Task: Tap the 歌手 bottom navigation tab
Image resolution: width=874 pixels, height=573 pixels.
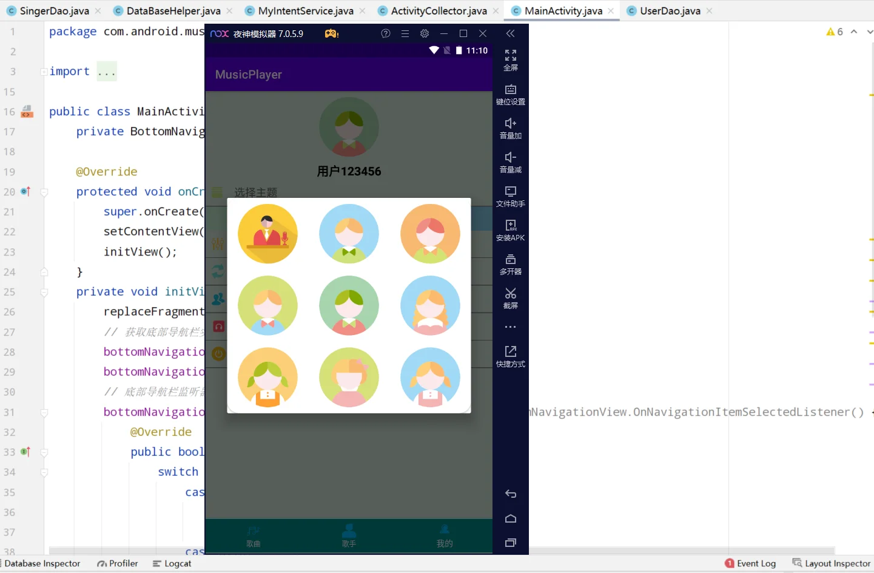Action: tap(349, 536)
